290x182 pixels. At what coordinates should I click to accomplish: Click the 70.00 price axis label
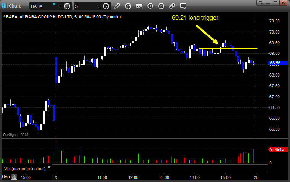pyautogui.click(x=274, y=32)
